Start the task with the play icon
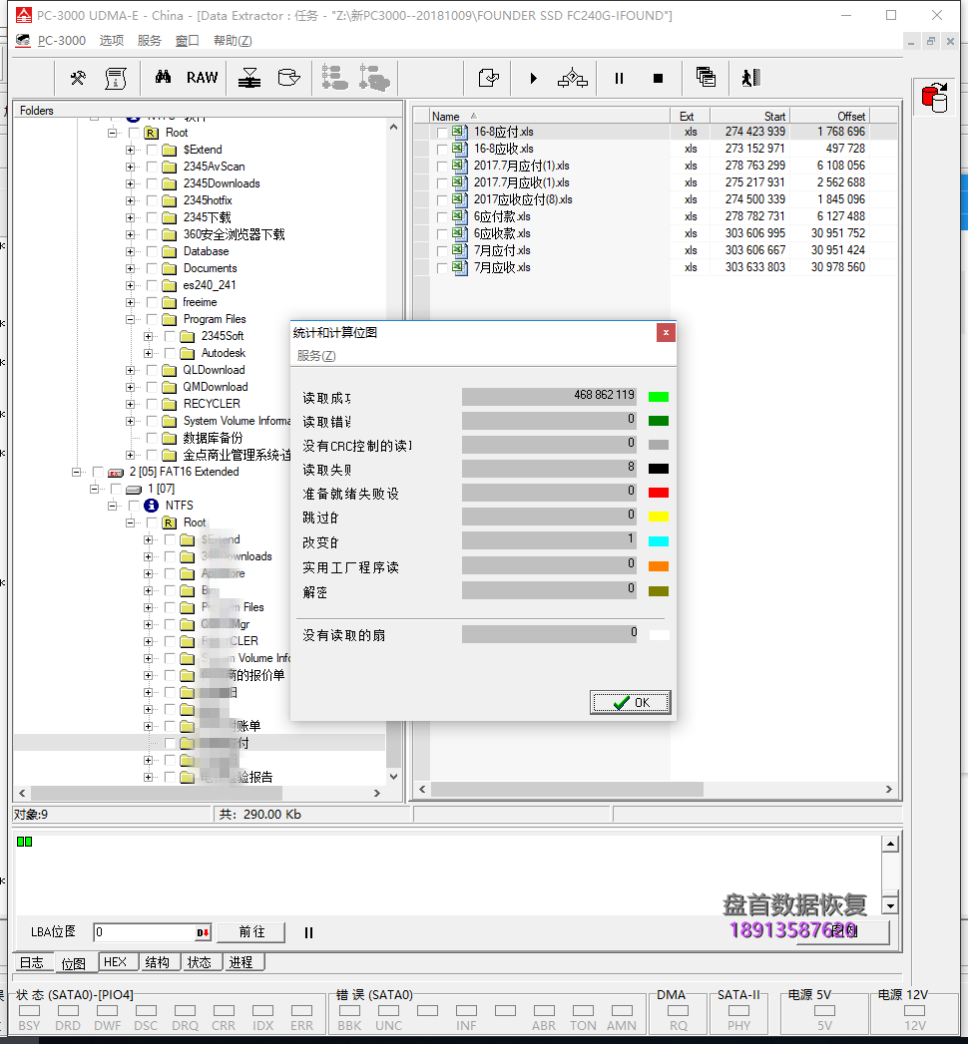This screenshot has height=1044, width=968. pyautogui.click(x=533, y=77)
